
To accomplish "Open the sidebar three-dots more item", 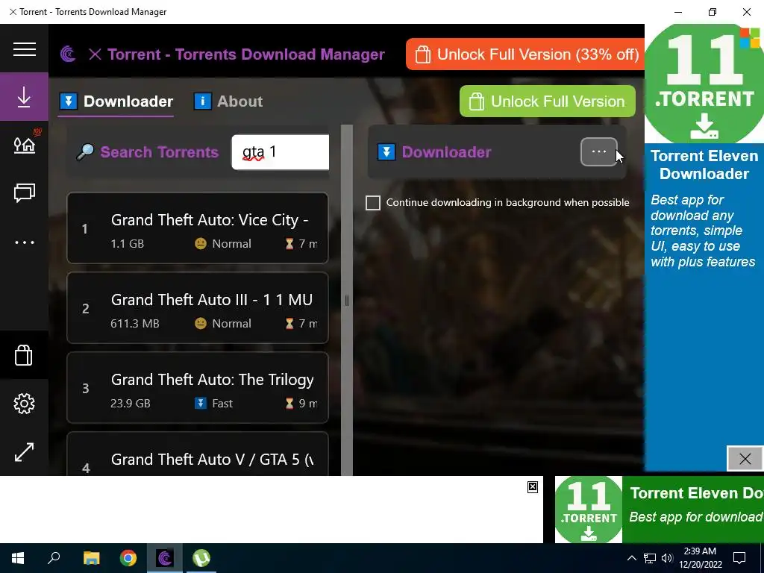I will (x=25, y=242).
